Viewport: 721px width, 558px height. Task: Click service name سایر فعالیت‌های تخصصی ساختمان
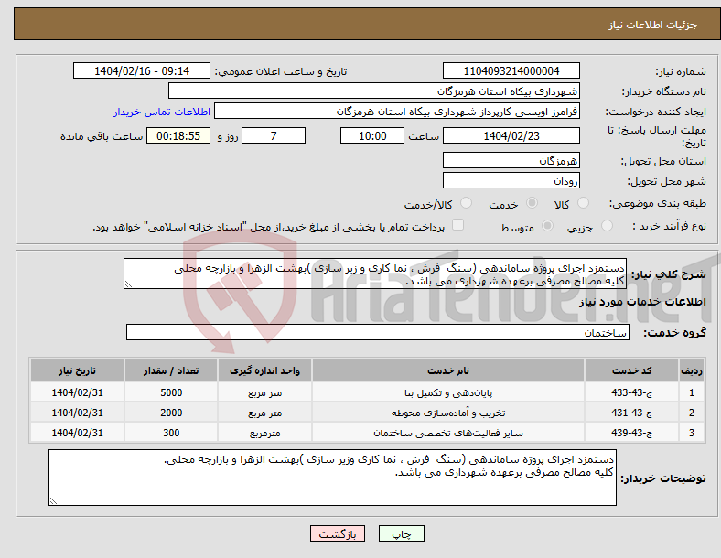click(448, 433)
